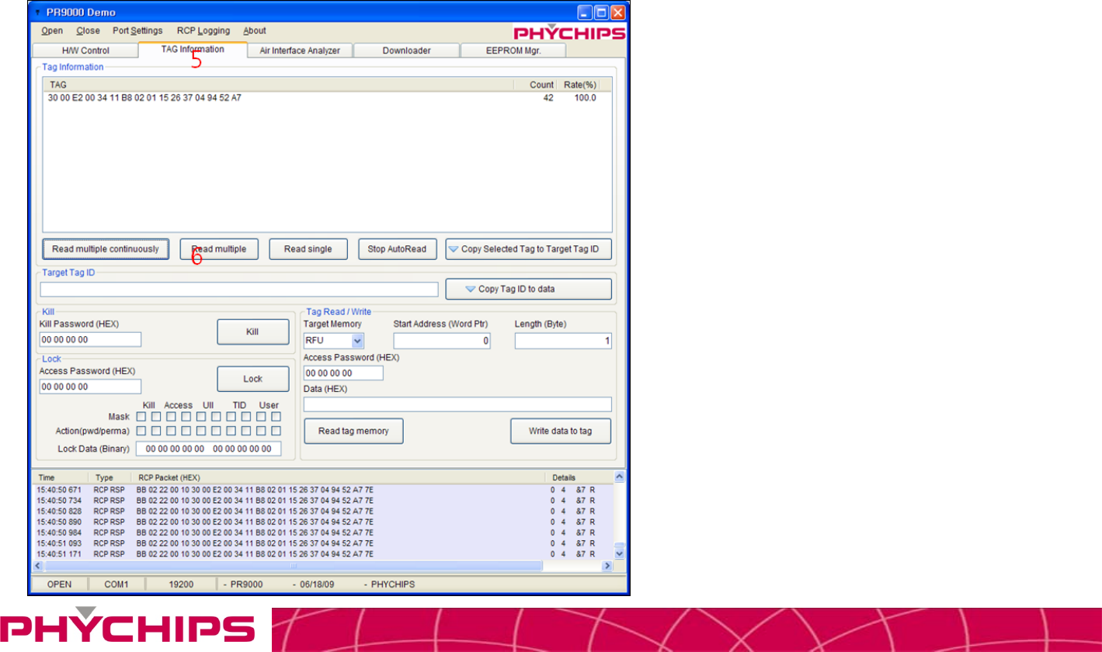The width and height of the screenshot is (1102, 652).
Task: Click the Read multiple continuously button
Action: coord(106,249)
